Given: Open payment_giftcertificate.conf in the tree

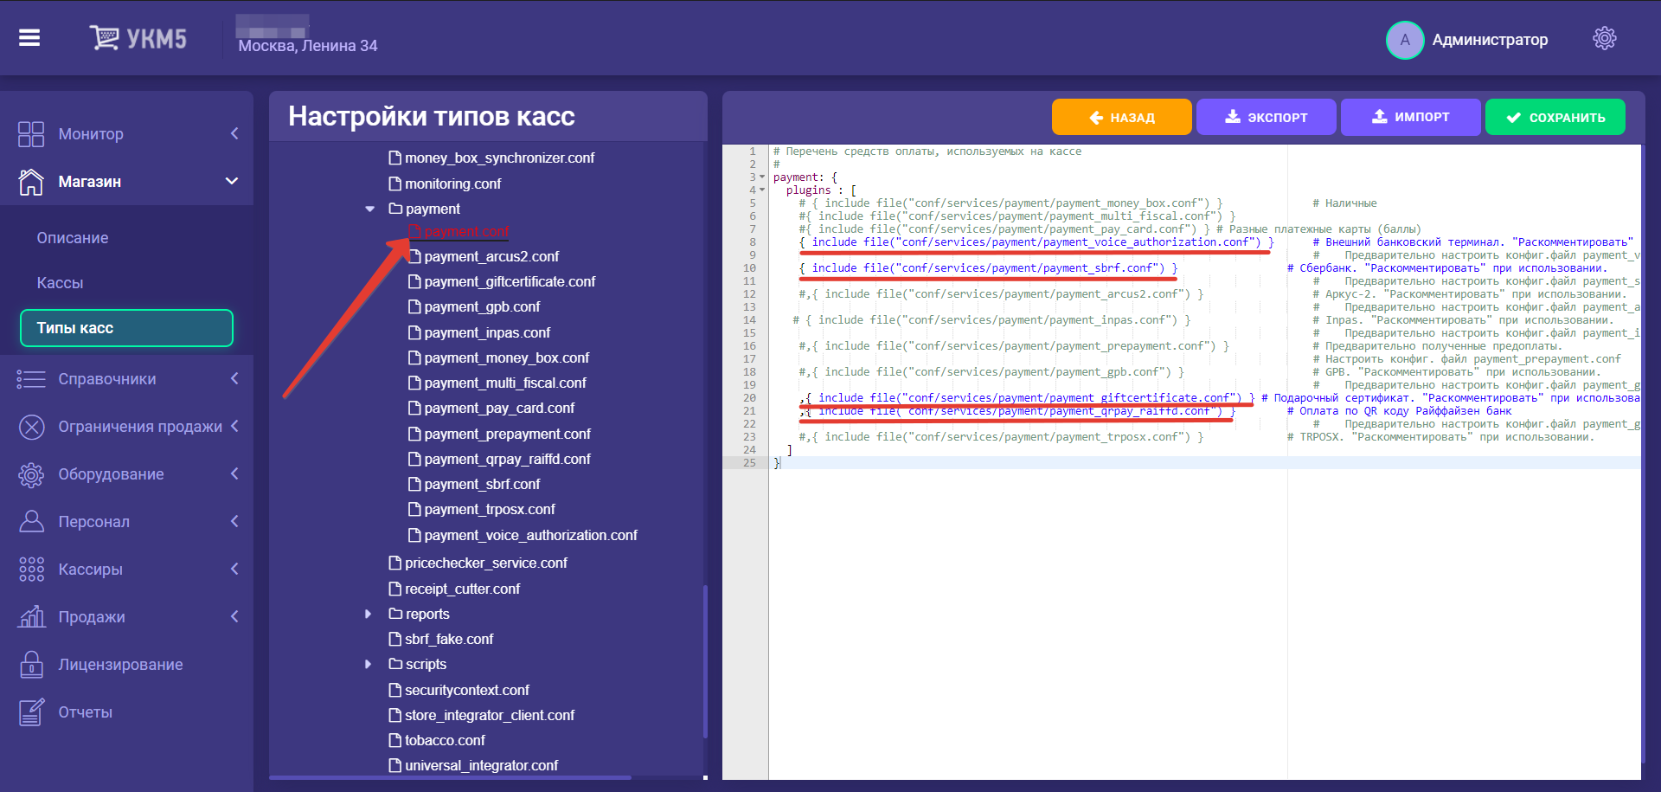Looking at the screenshot, I should pyautogui.click(x=510, y=281).
